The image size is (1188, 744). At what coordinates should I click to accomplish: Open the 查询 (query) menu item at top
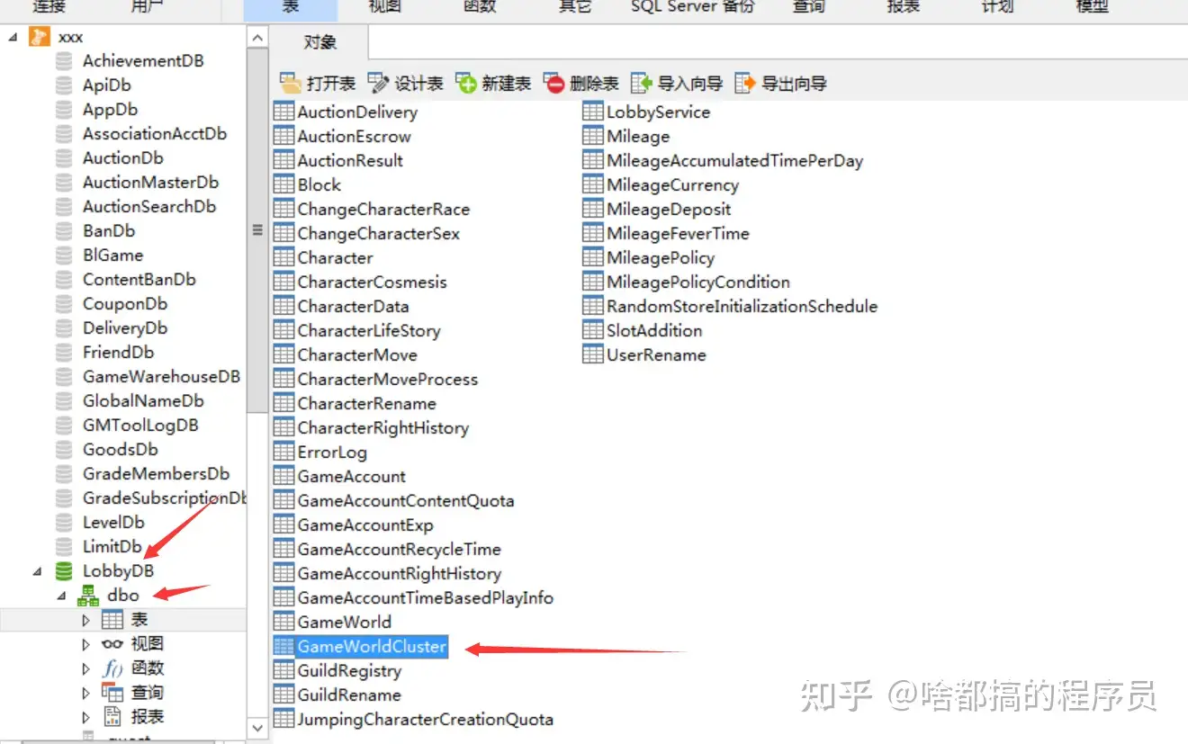(x=808, y=6)
